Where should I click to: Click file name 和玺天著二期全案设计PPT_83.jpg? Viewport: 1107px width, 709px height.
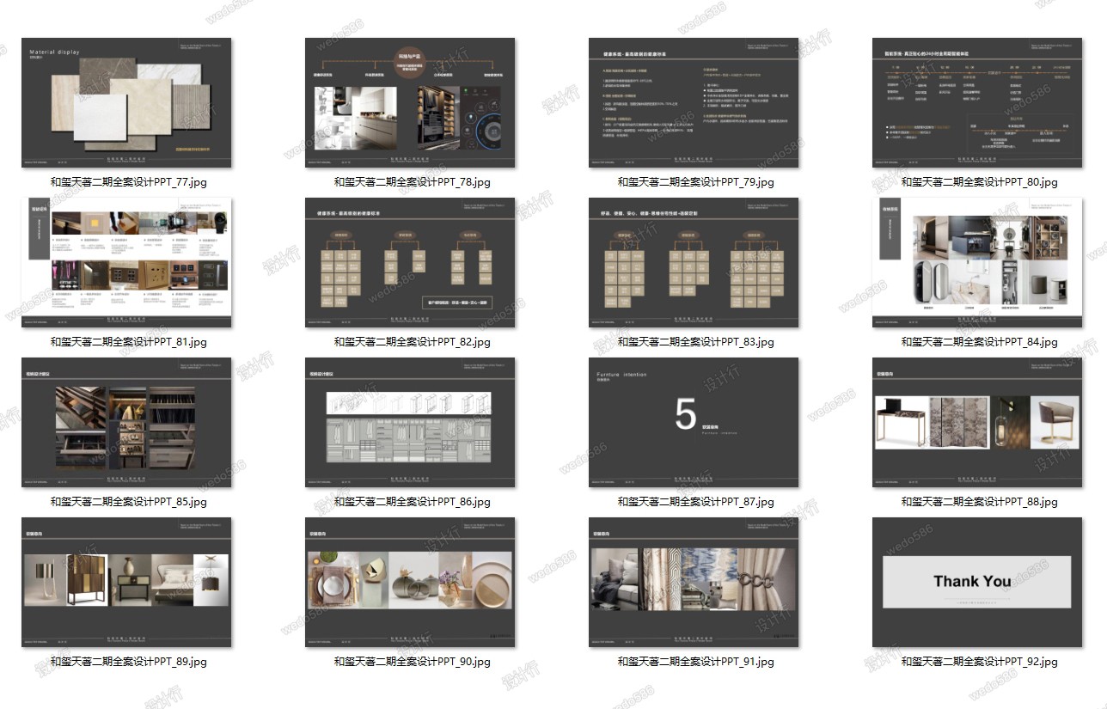pyautogui.click(x=695, y=342)
